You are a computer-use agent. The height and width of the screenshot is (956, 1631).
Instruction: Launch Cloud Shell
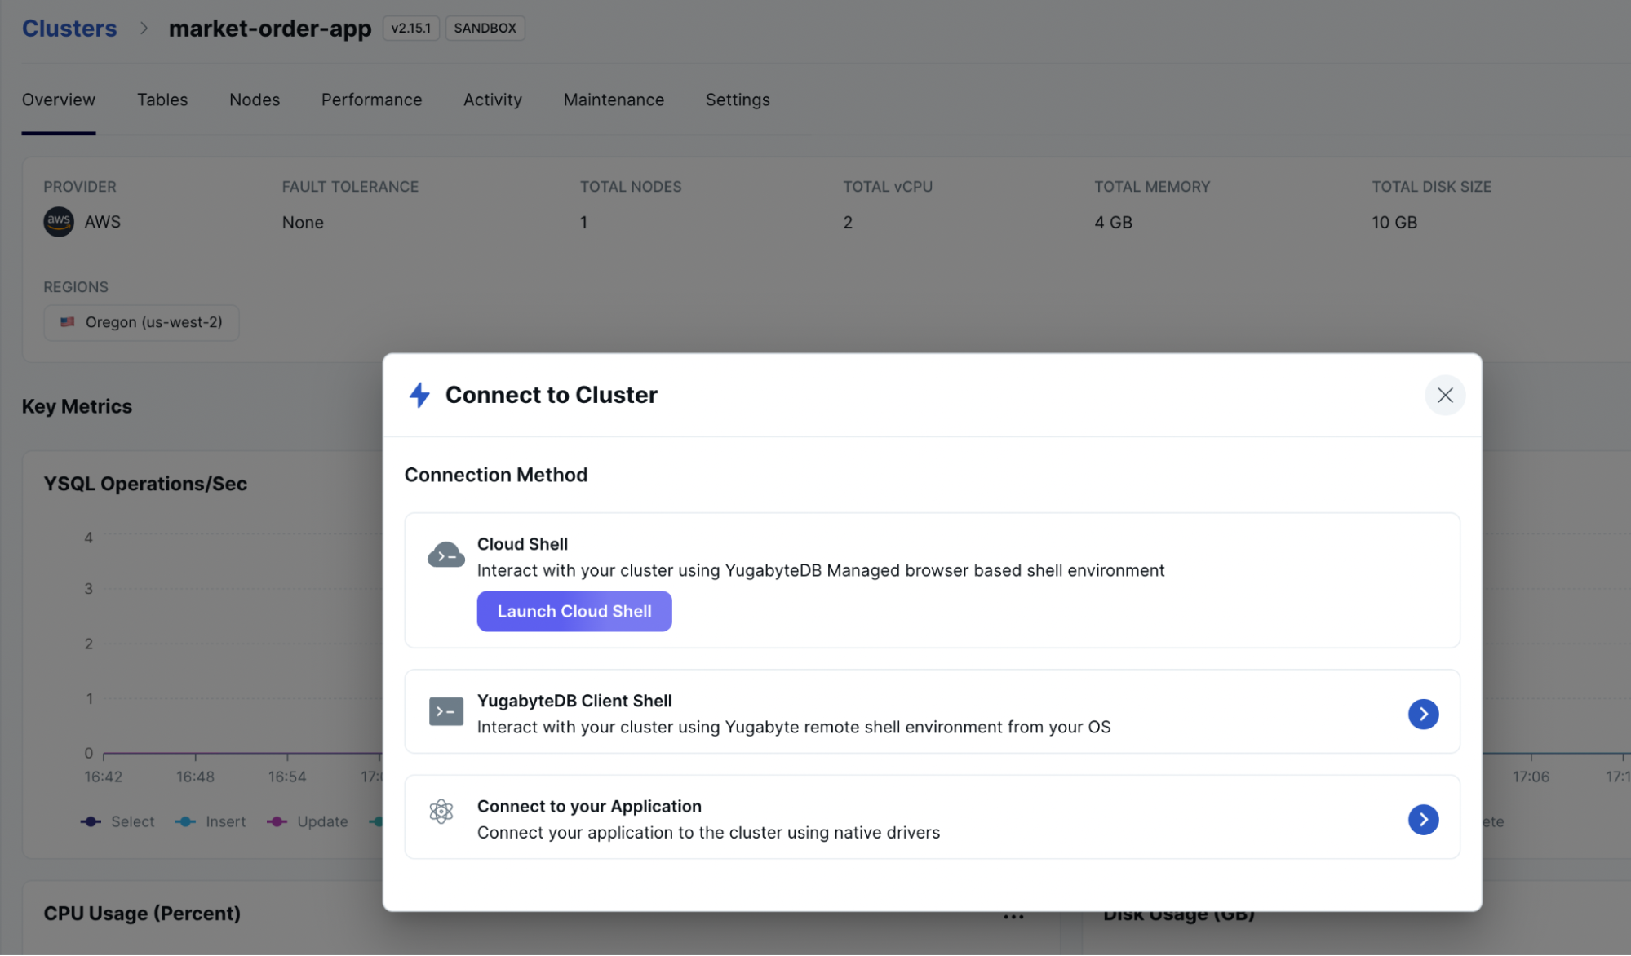[574, 610]
